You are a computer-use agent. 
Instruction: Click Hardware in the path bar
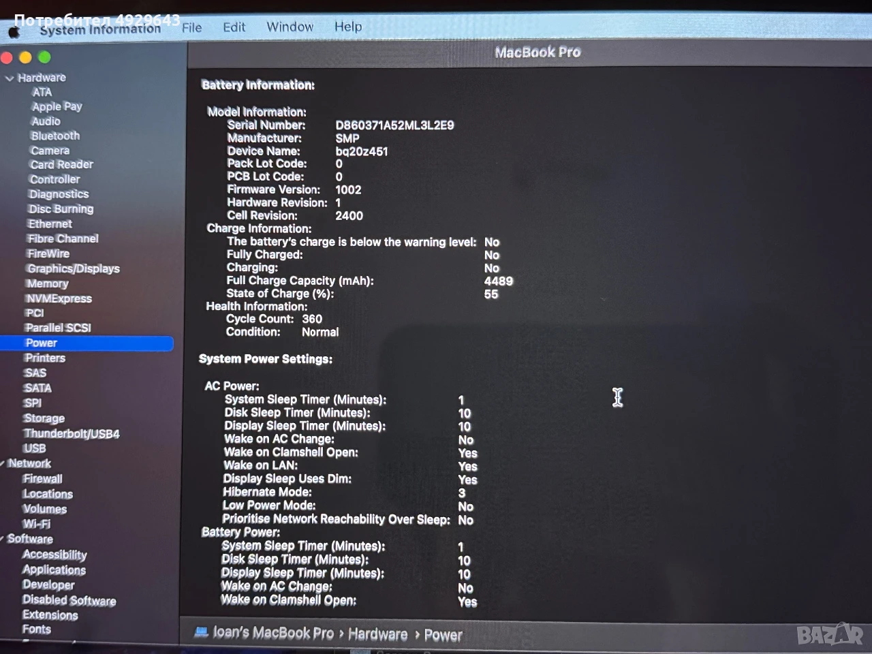tap(377, 634)
